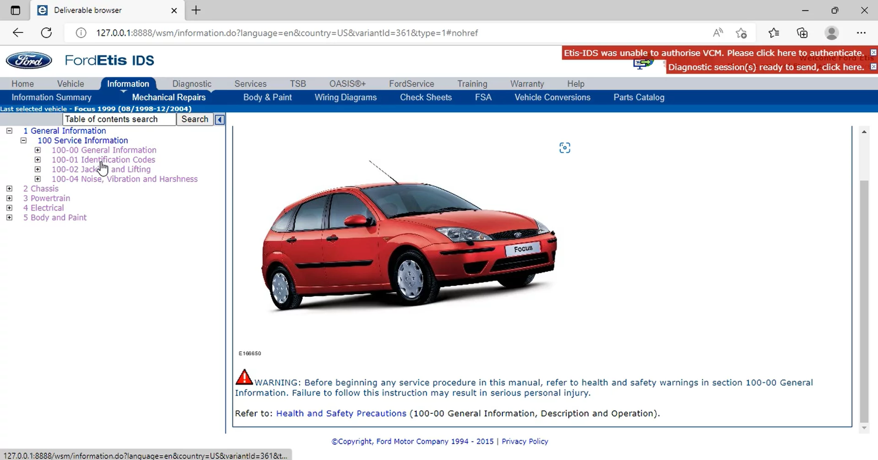Collapse 100 Service Information node
The image size is (878, 460).
click(x=23, y=141)
